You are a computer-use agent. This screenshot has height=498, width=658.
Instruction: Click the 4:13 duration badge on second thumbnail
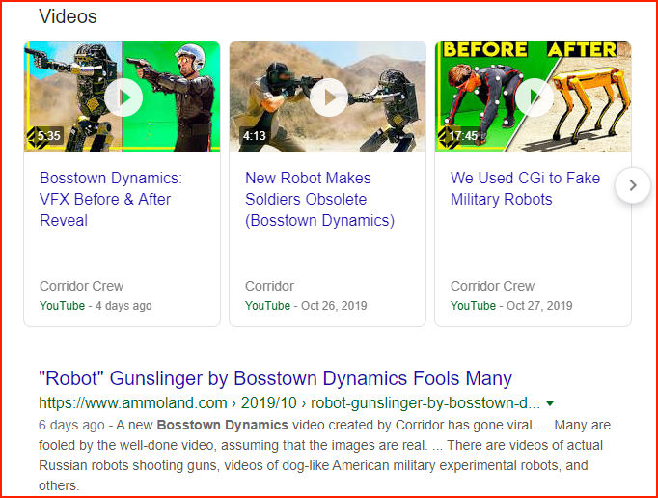[255, 136]
